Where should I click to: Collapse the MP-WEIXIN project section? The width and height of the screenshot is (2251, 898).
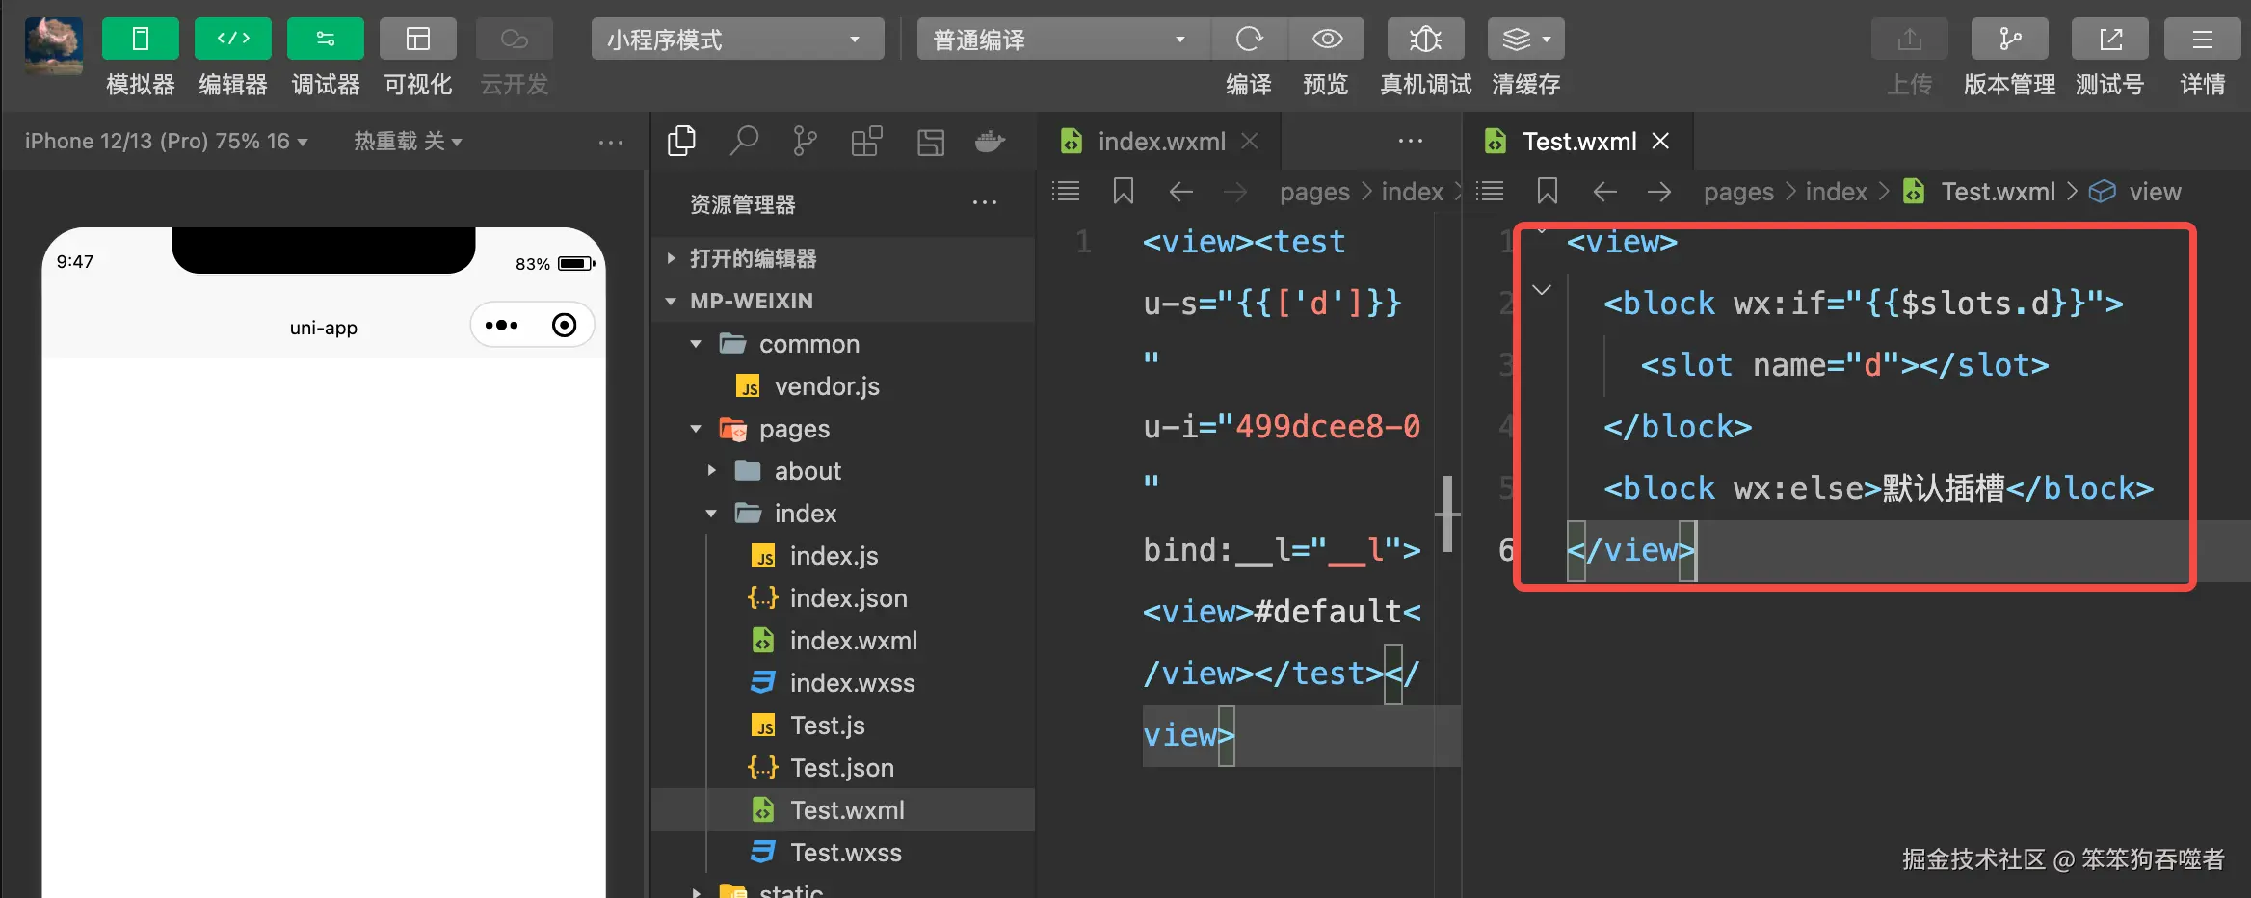[843, 301]
